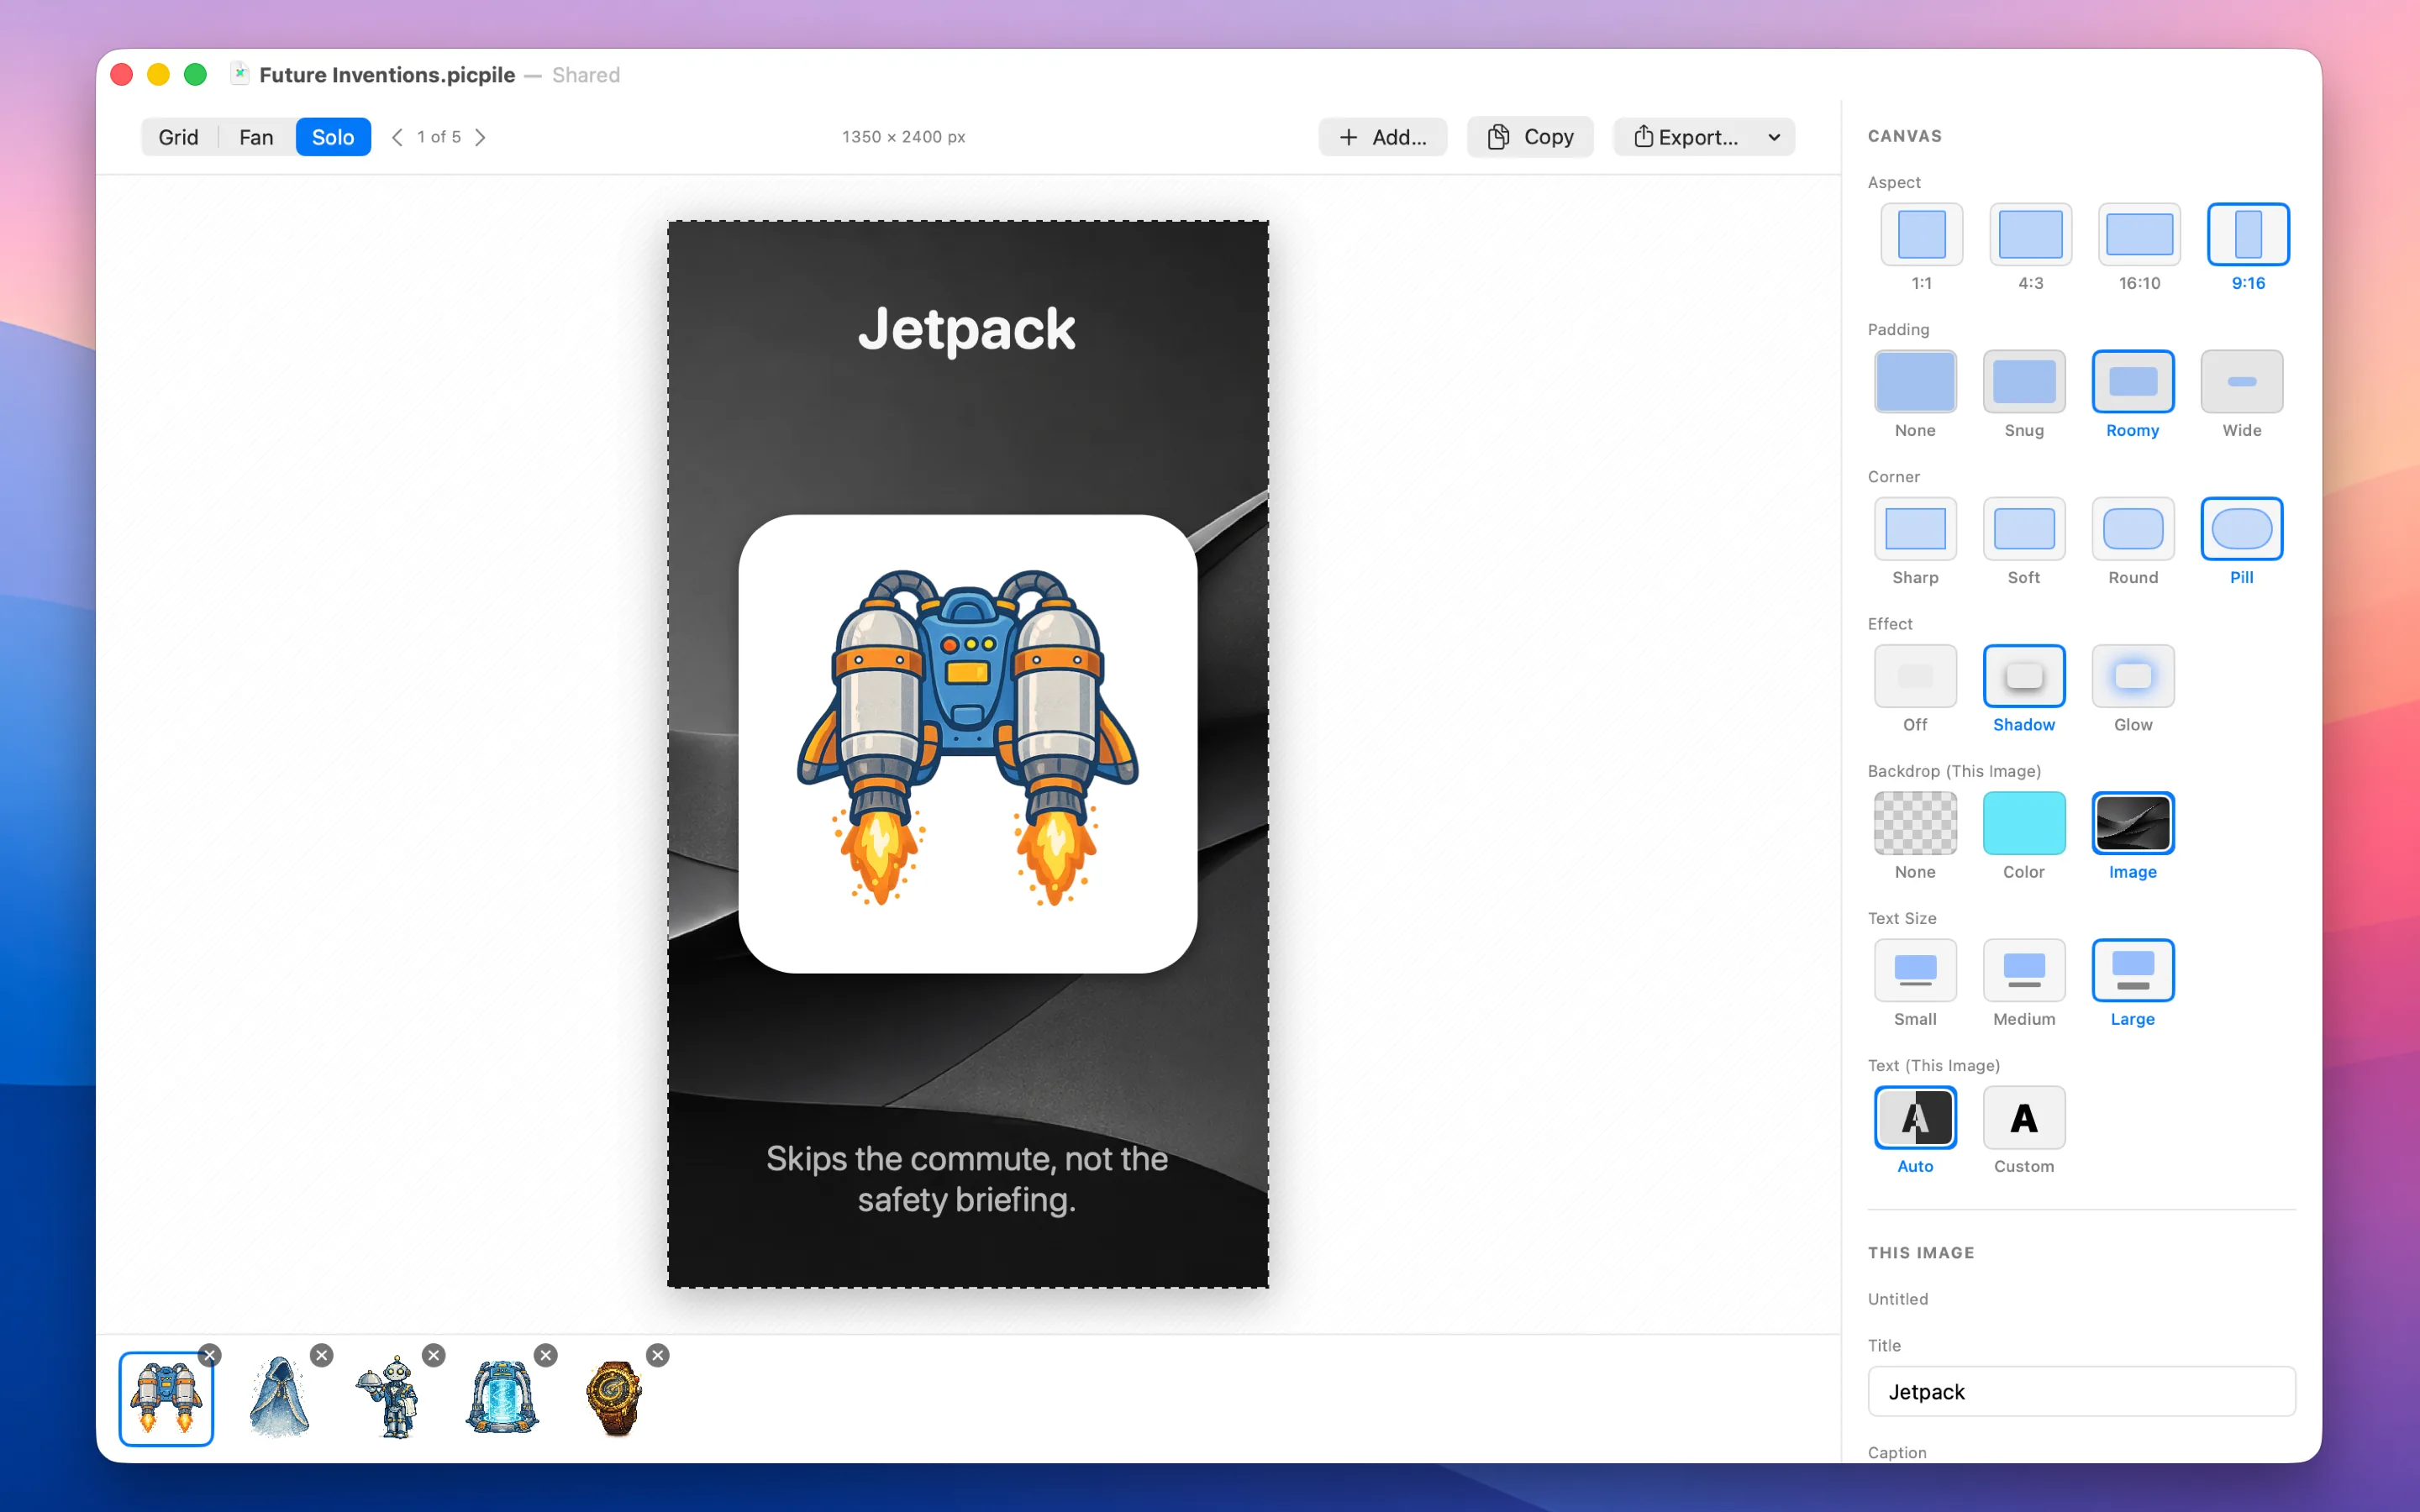Select the robot waiter thumbnail

[x=391, y=1398]
